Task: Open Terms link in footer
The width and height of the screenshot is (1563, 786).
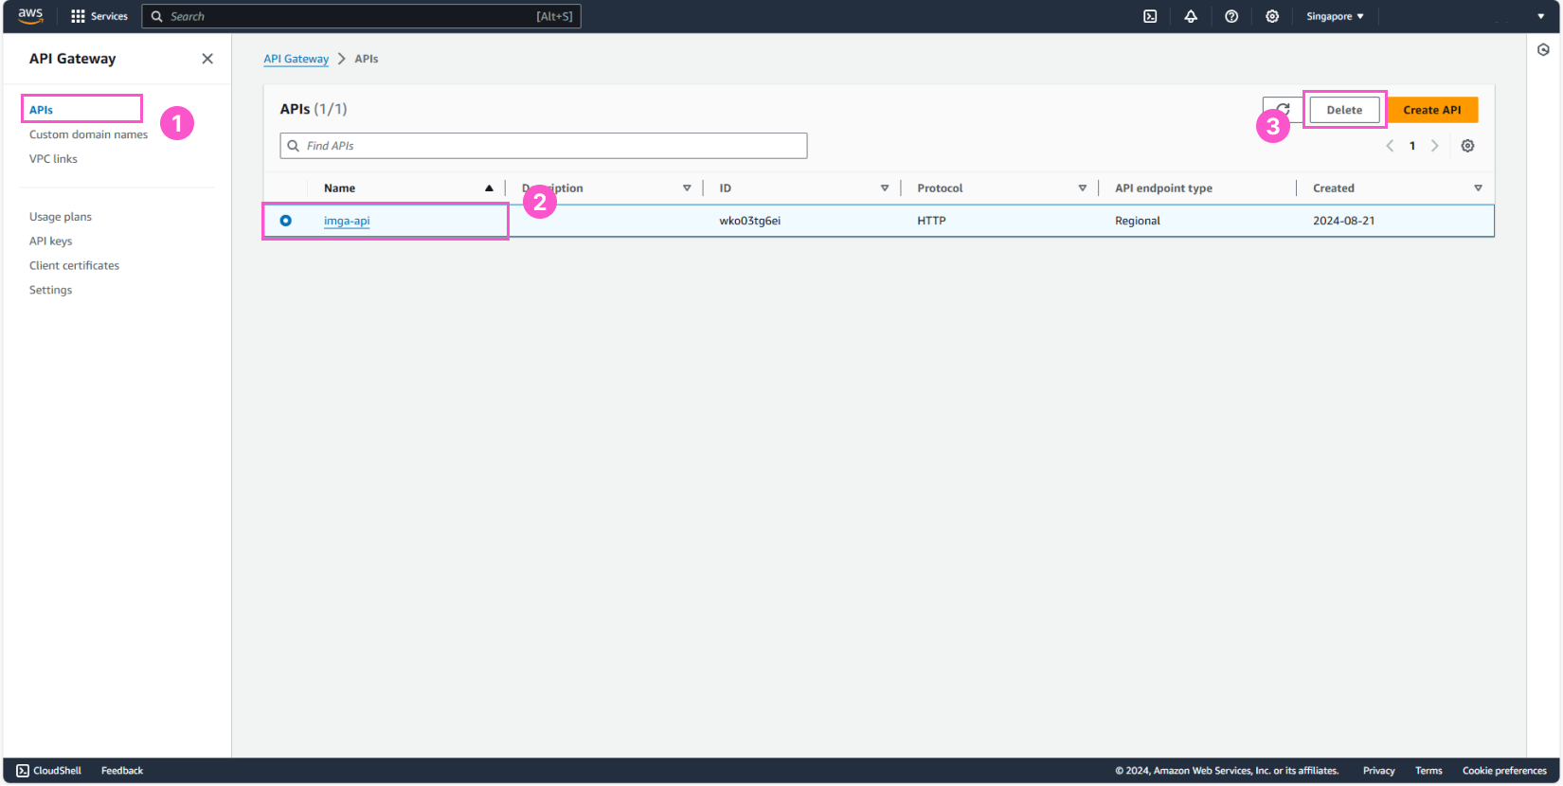Action: click(1428, 771)
